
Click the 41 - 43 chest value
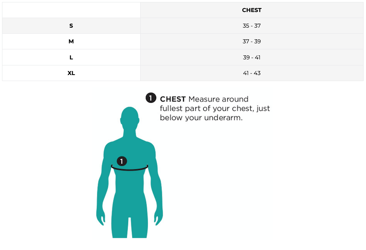(251, 73)
